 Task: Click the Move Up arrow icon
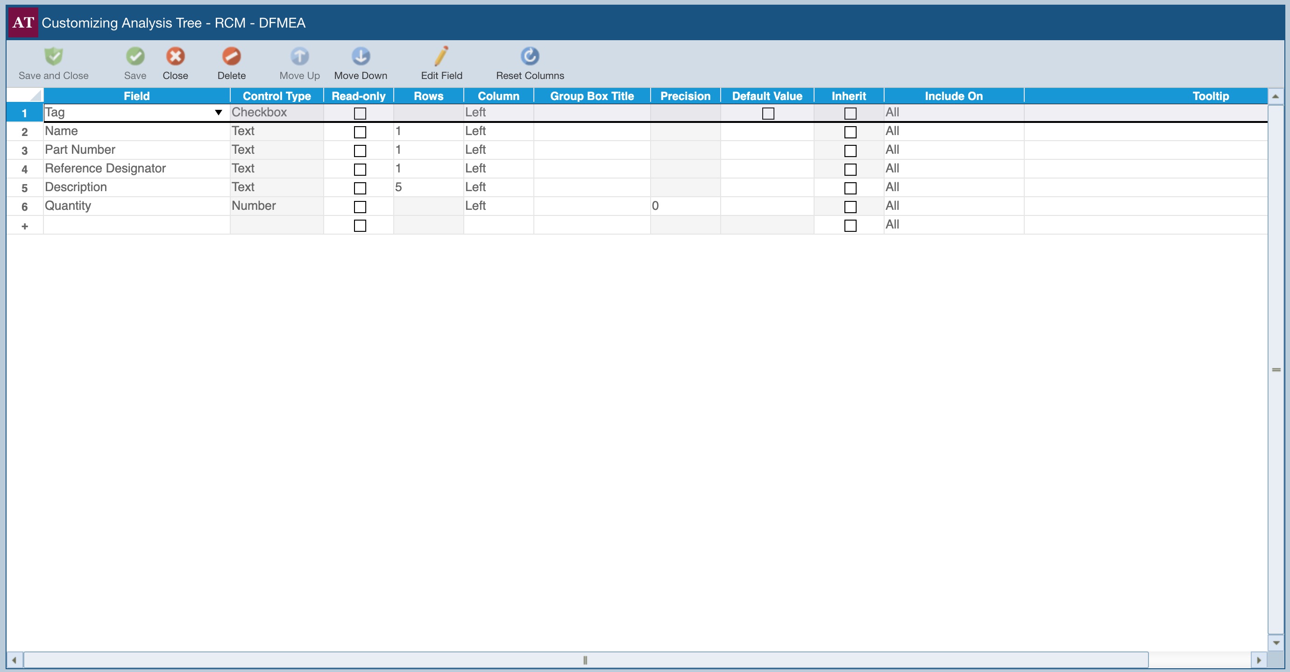(299, 56)
